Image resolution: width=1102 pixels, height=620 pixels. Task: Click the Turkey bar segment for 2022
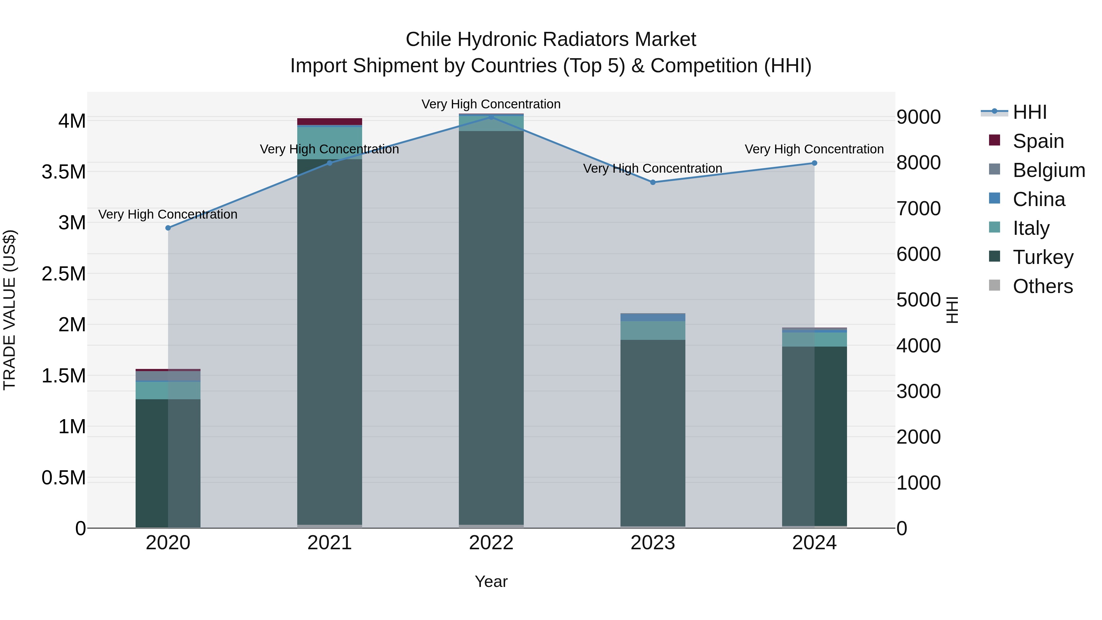[x=491, y=328]
